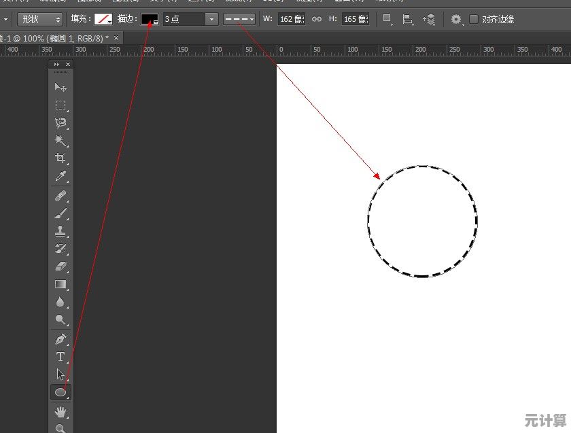Viewport: 571px width, 433px height.
Task: Choose the Hand tool
Action: tap(60, 411)
